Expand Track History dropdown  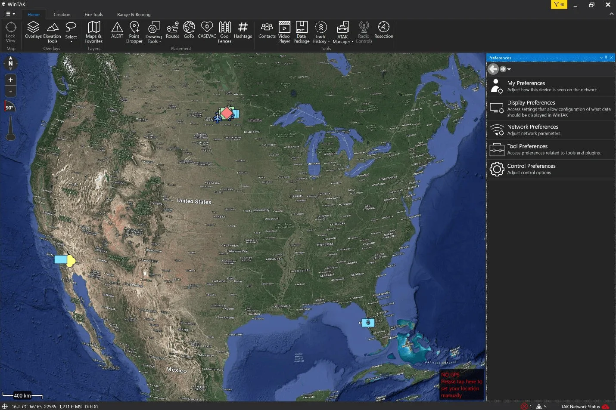[329, 42]
